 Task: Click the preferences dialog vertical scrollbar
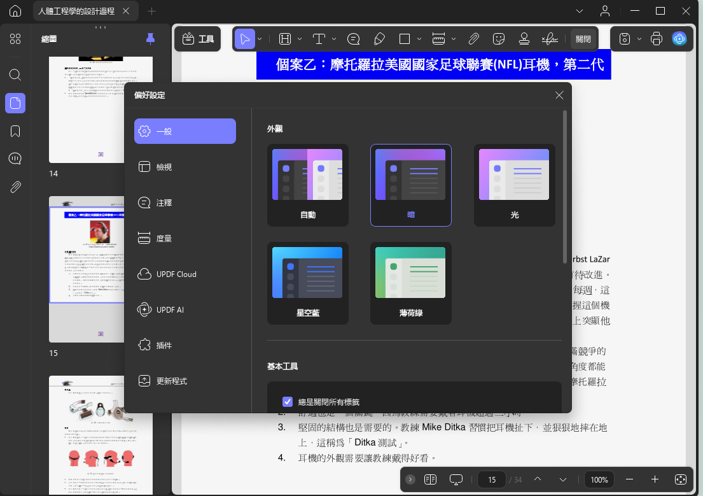(x=564, y=187)
